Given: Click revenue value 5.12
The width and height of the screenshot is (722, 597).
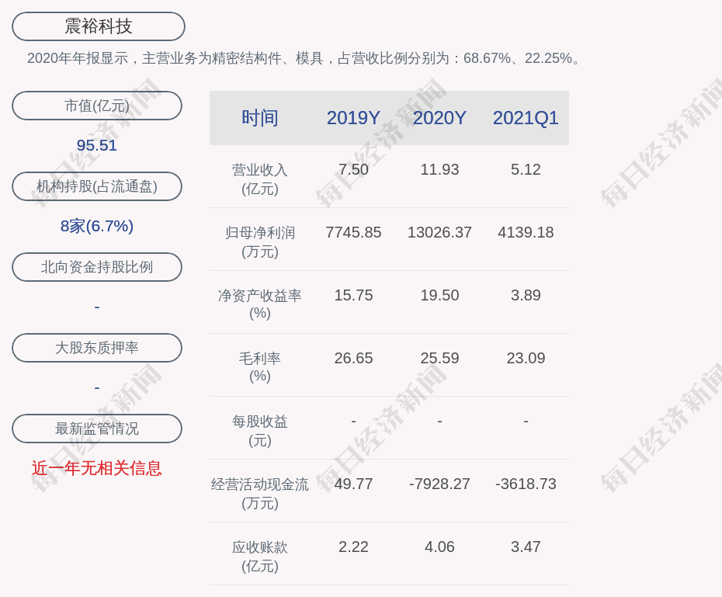Looking at the screenshot, I should tap(526, 169).
